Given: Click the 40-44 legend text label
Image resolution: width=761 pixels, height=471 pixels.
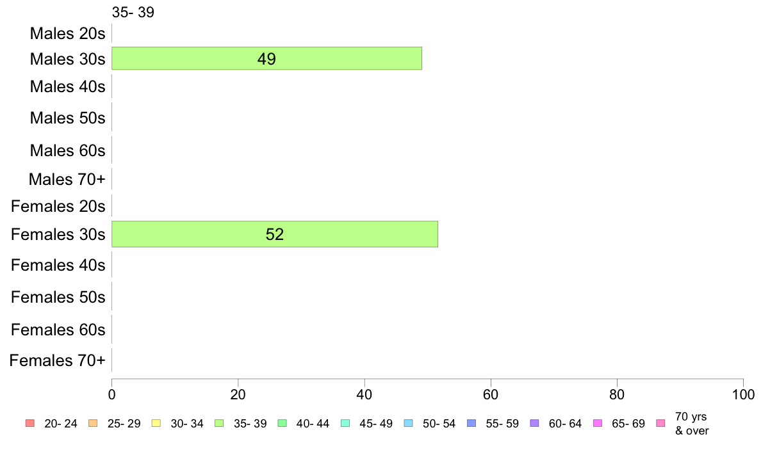Looking at the screenshot, I should (313, 424).
